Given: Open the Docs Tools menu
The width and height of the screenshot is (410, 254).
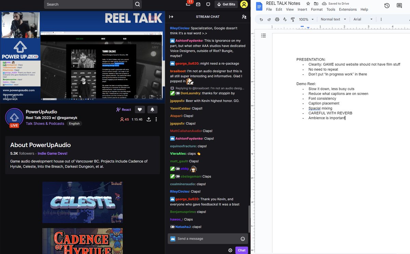Looking at the screenshot, I should tap(331, 10).
